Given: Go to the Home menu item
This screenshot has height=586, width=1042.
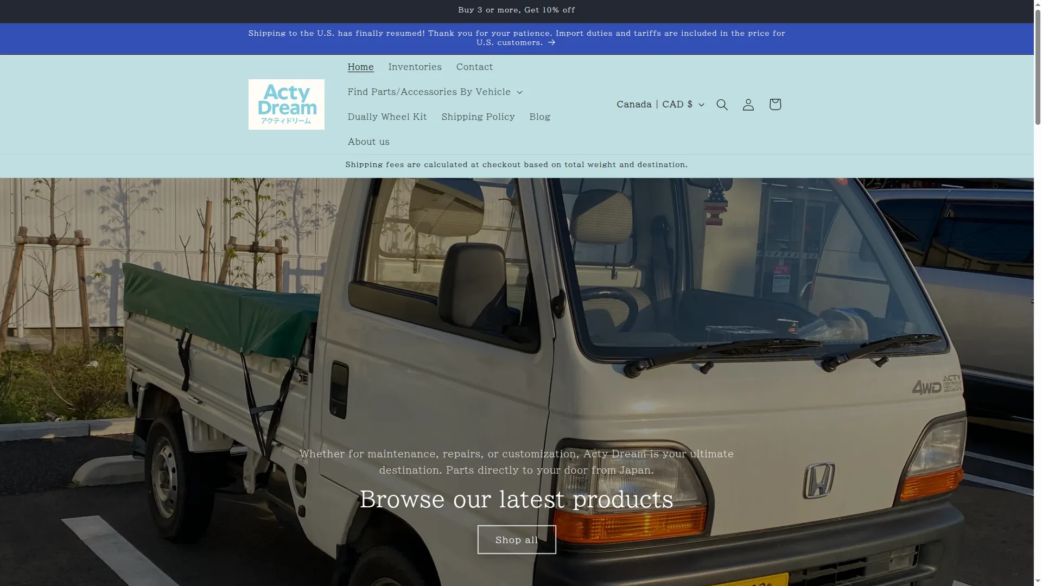Looking at the screenshot, I should coord(361,67).
